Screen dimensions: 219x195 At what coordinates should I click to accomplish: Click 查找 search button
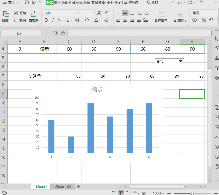click(153, 2)
